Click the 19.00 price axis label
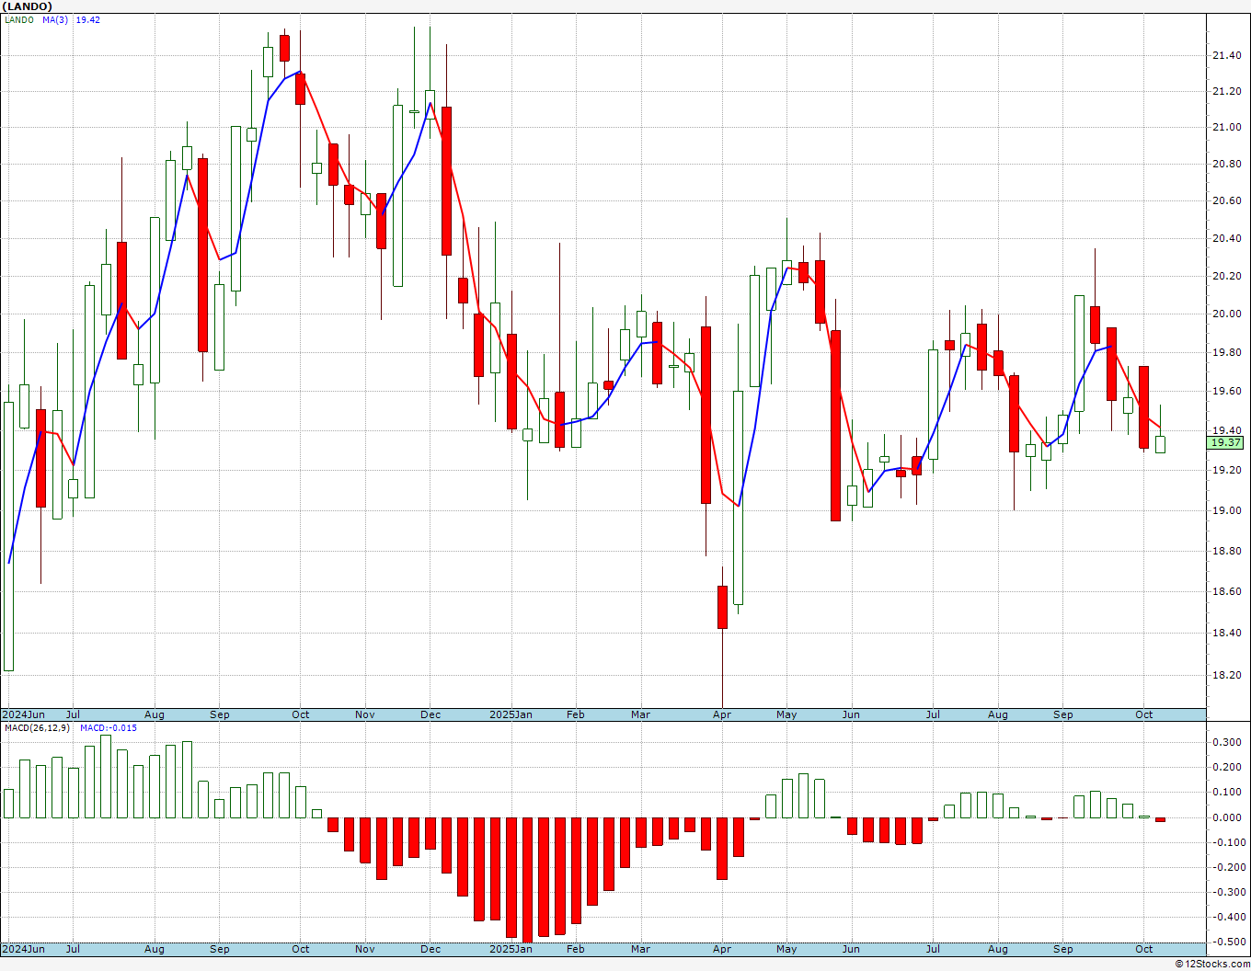This screenshot has width=1251, height=971. point(1225,510)
